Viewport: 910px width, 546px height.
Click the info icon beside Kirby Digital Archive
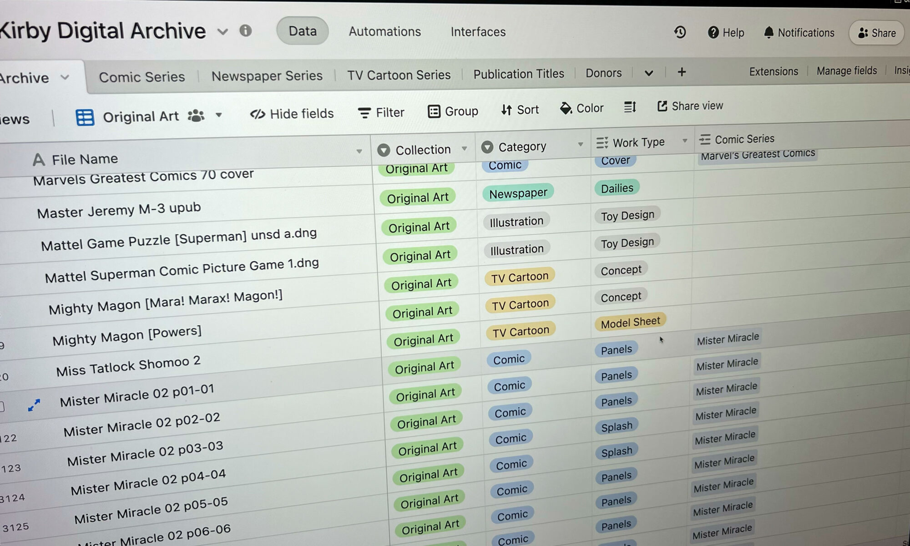(x=246, y=31)
